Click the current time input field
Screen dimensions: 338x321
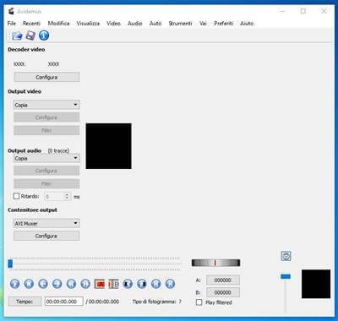[x=64, y=302]
